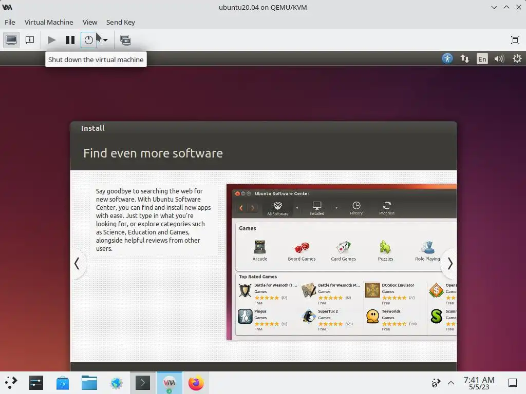This screenshot has width=526, height=394.
Task: Click the Role Playing category
Action: [x=427, y=250]
